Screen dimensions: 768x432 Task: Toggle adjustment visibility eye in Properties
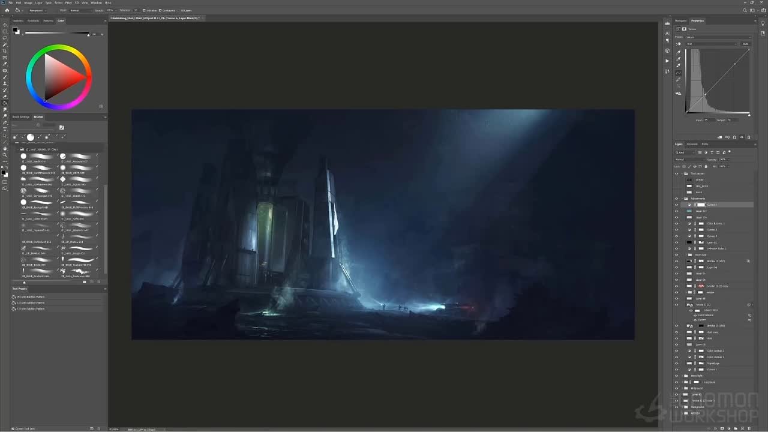pos(742,137)
